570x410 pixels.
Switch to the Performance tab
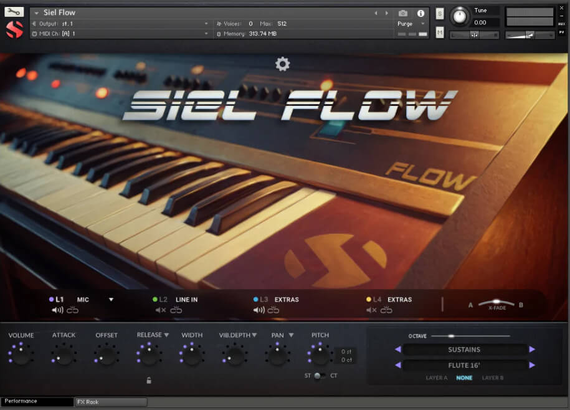pos(37,401)
